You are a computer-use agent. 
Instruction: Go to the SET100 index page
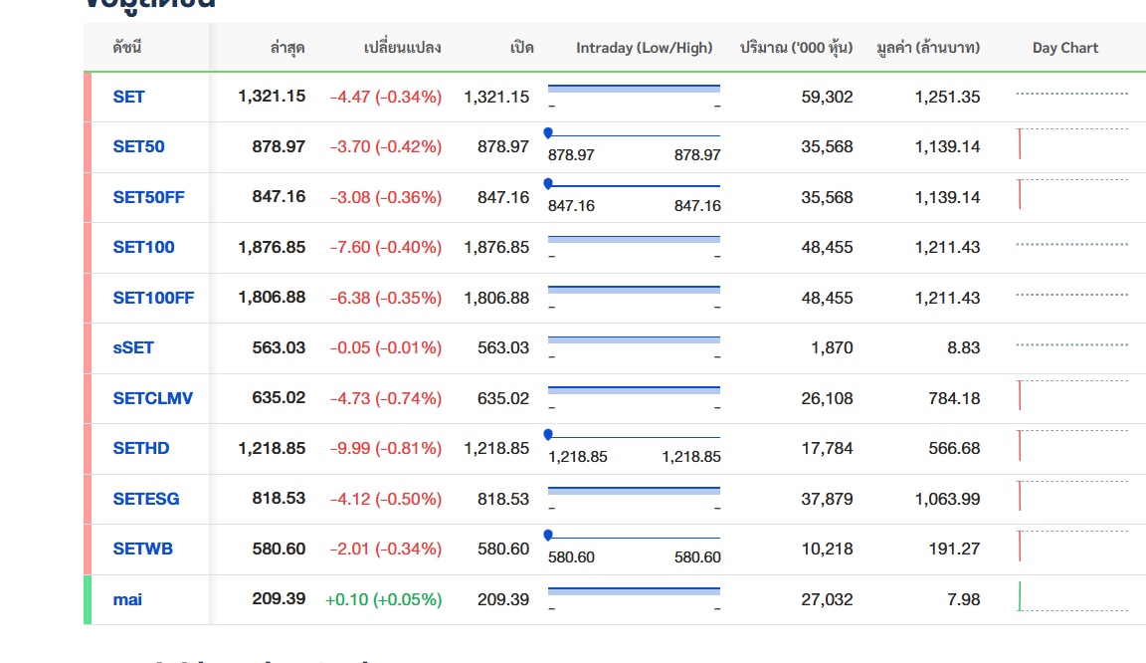143,247
